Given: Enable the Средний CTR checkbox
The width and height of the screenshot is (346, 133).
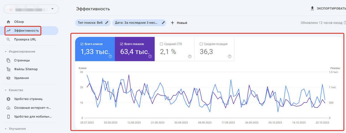Looking at the screenshot, I should (161, 44).
